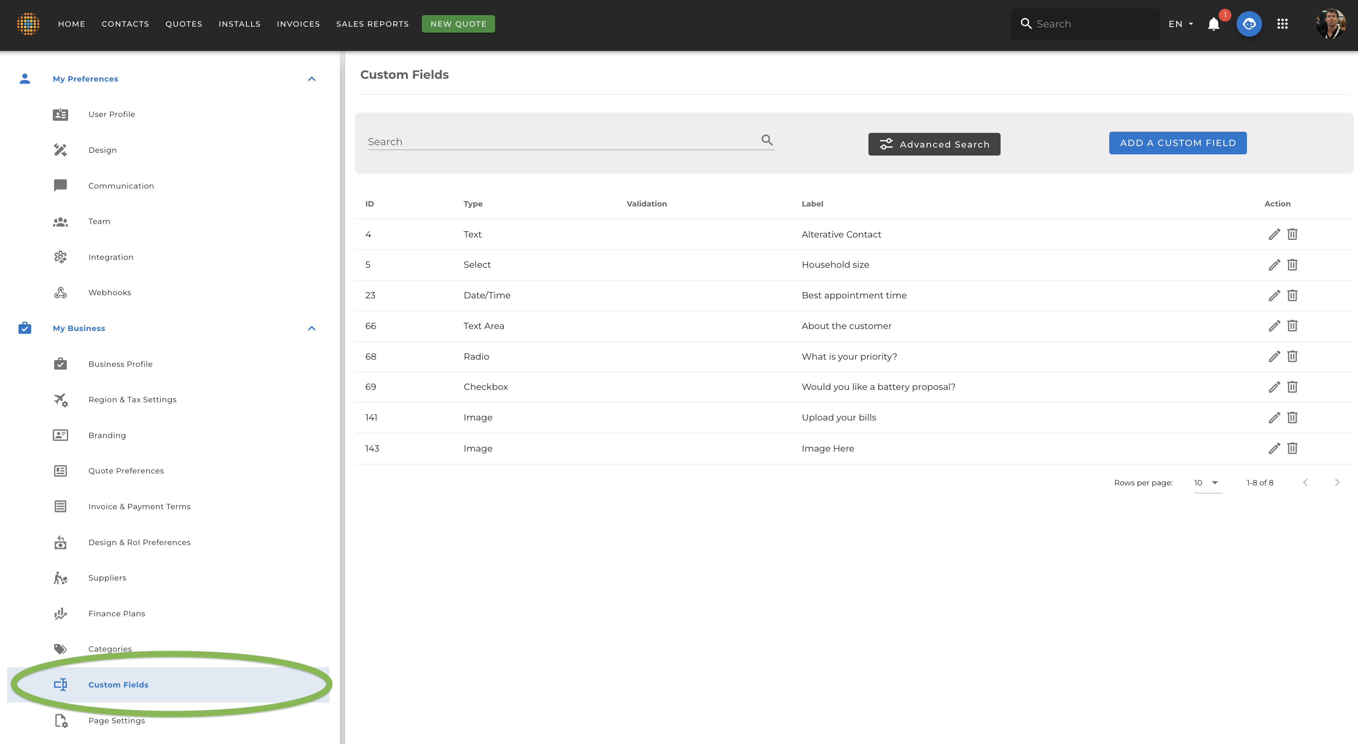Delete the Upload your bills field

[x=1292, y=417]
